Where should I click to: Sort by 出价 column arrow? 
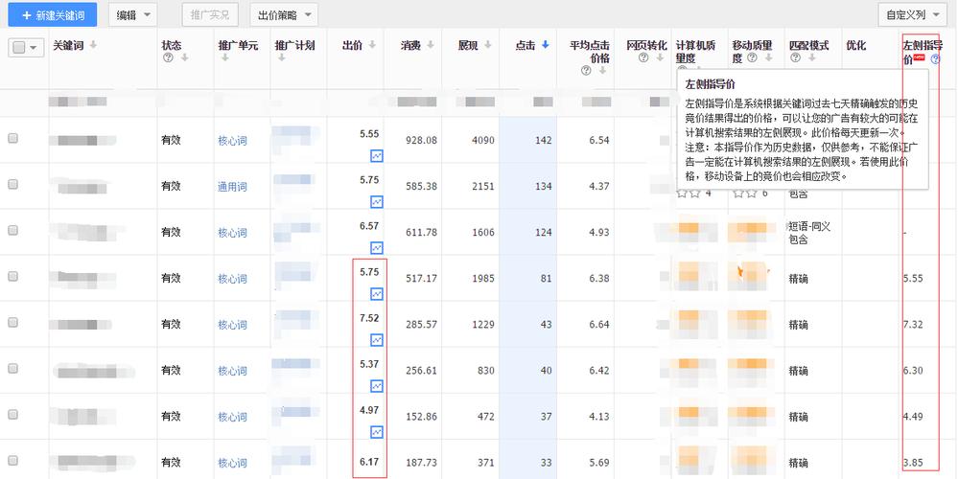point(371,45)
